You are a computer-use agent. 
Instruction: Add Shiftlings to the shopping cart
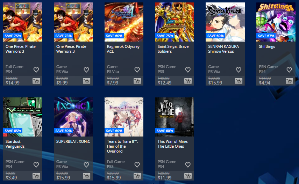coord(289,81)
